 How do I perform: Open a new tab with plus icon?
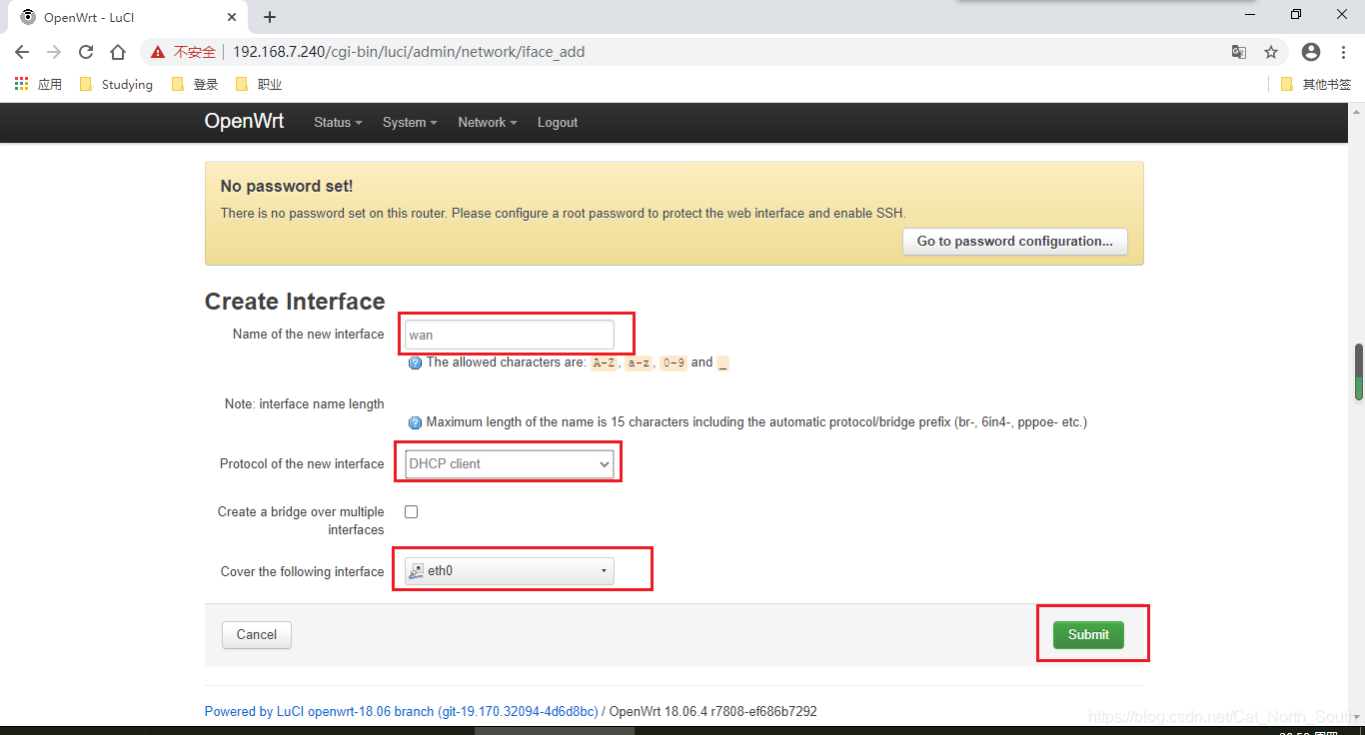(x=270, y=17)
